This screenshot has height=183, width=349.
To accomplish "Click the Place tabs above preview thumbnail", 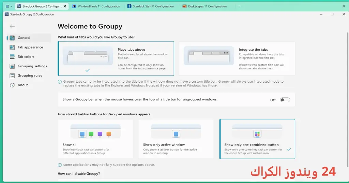I will click(x=88, y=56).
